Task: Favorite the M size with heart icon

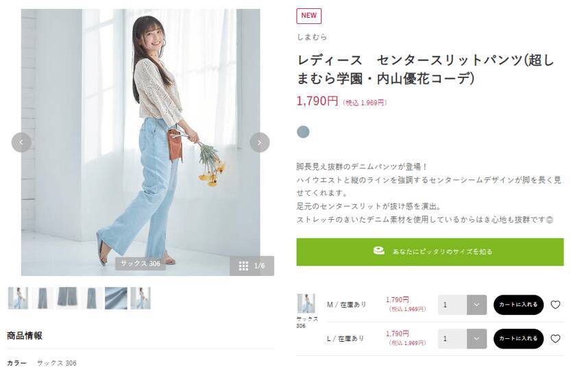Action: click(x=555, y=305)
